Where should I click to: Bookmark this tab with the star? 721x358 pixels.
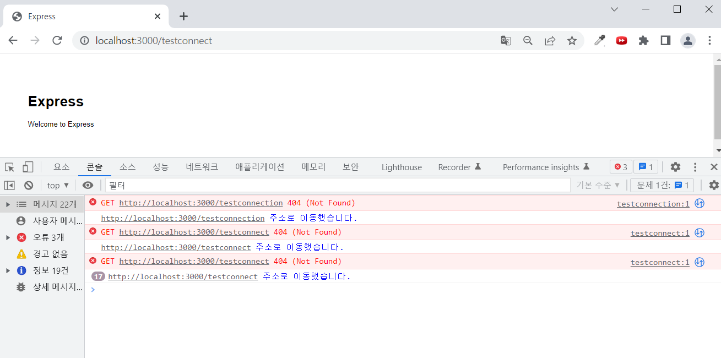(x=572, y=40)
